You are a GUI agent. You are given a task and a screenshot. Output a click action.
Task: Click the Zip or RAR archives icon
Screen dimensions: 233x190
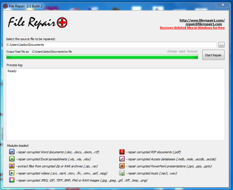pos(12,166)
